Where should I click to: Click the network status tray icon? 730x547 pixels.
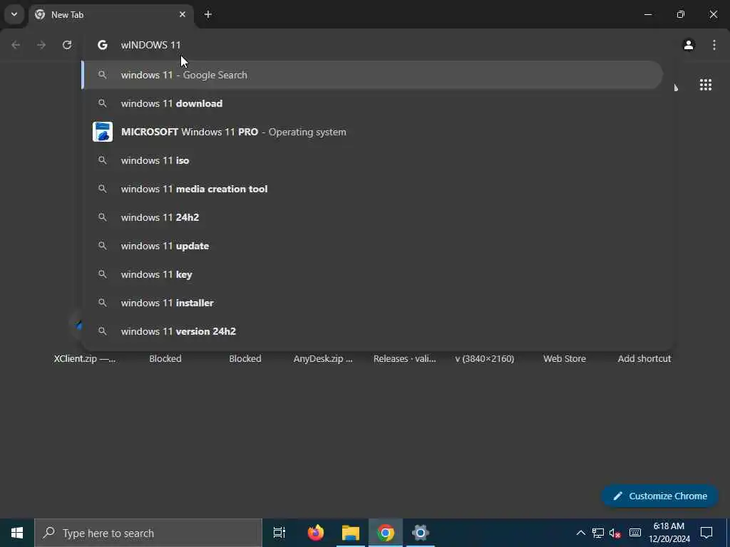pyautogui.click(x=598, y=533)
